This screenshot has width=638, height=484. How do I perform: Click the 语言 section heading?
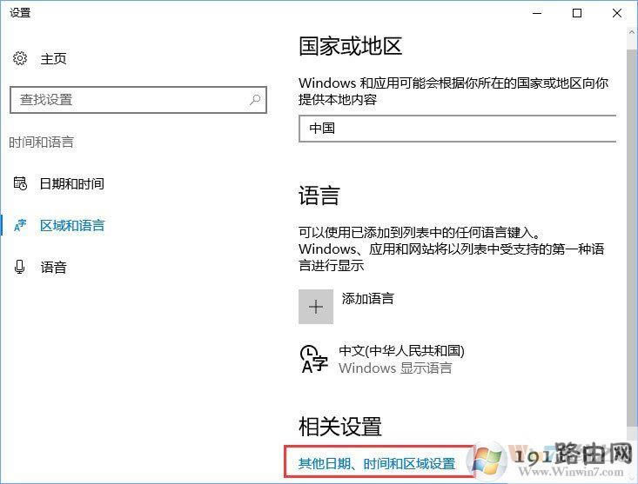point(319,196)
